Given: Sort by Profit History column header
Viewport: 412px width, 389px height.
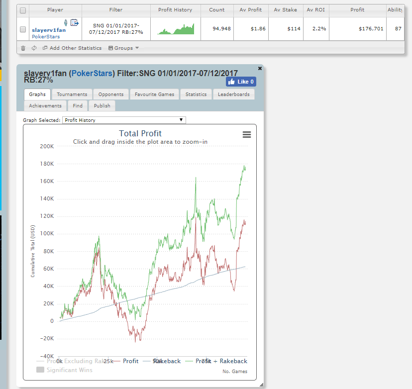Looking at the screenshot, I should pyautogui.click(x=175, y=10).
